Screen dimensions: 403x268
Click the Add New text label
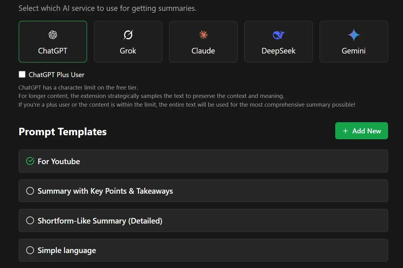[x=367, y=131]
